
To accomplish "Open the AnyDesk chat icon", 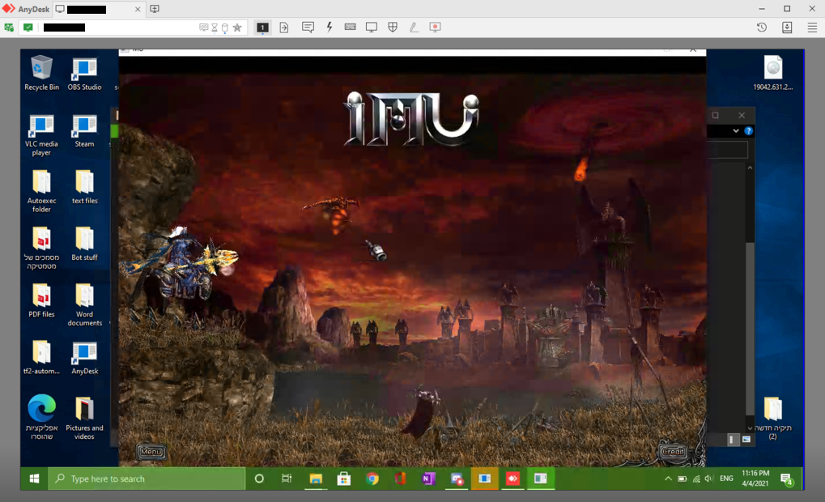I will click(x=308, y=28).
